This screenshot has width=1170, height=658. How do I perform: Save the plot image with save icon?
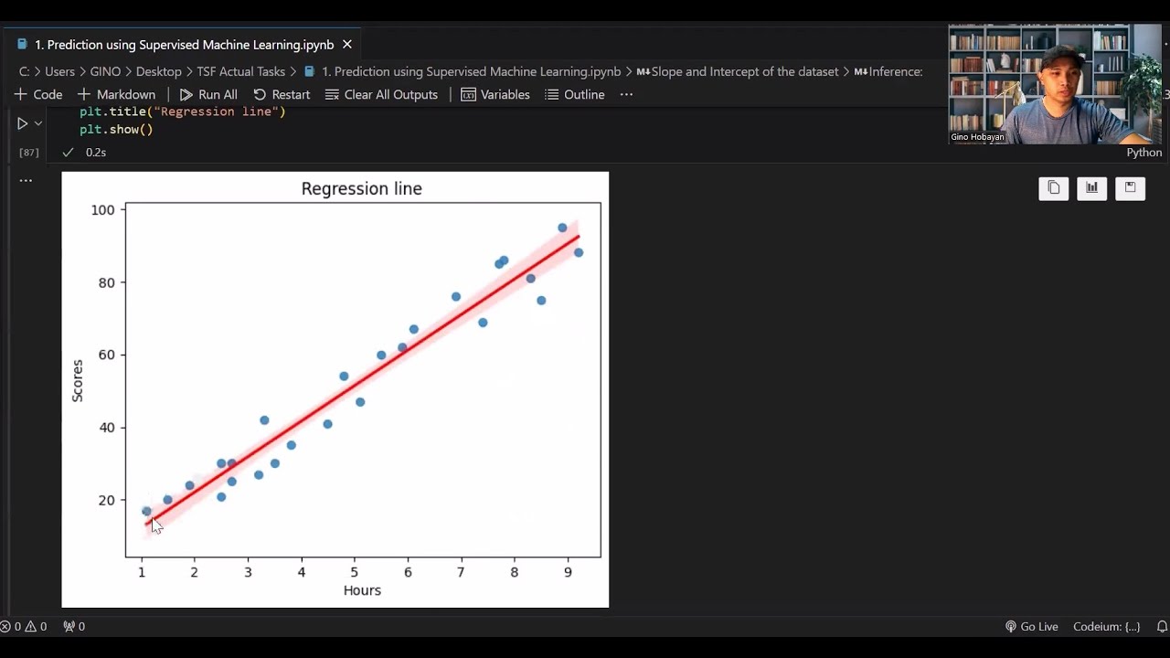tap(1130, 187)
